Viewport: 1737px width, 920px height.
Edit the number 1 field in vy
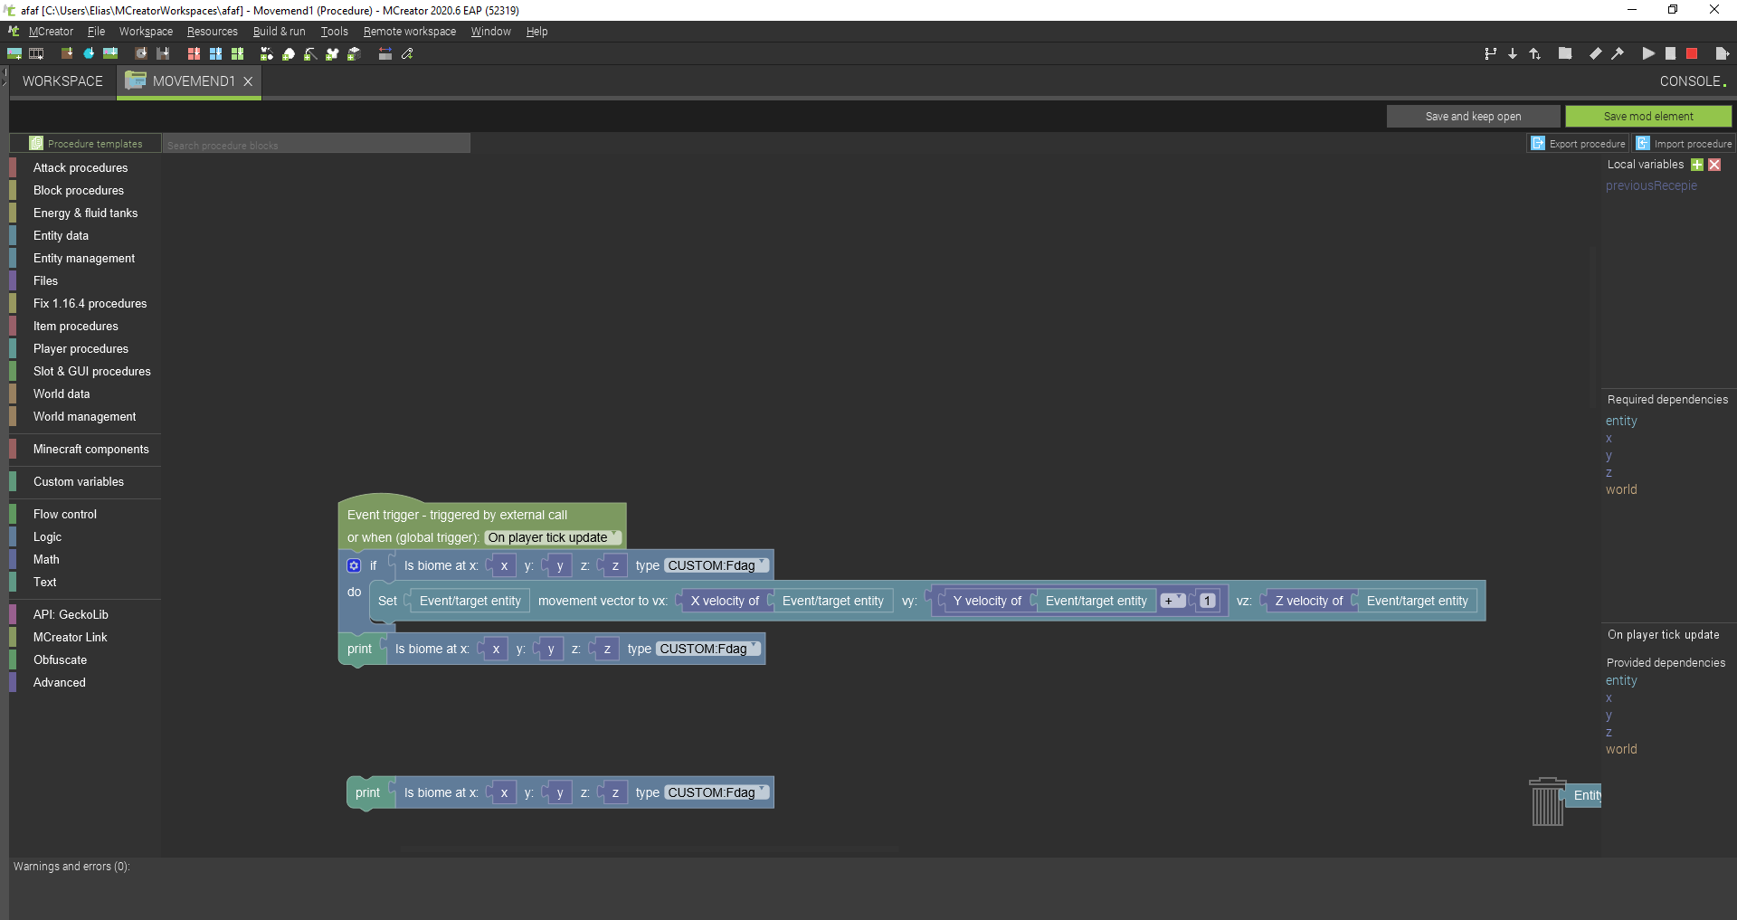[x=1208, y=601]
